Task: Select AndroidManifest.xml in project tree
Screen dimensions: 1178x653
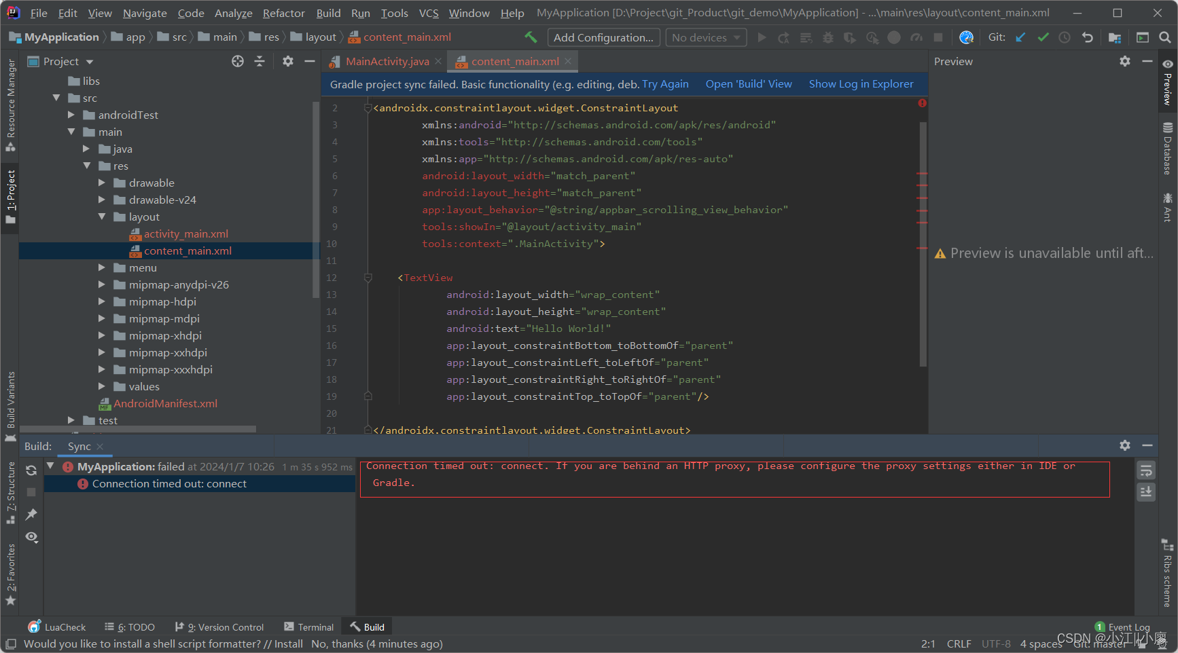Action: (x=166, y=403)
